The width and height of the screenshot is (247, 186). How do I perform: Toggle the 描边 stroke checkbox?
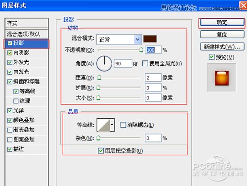pyautogui.click(x=10, y=149)
